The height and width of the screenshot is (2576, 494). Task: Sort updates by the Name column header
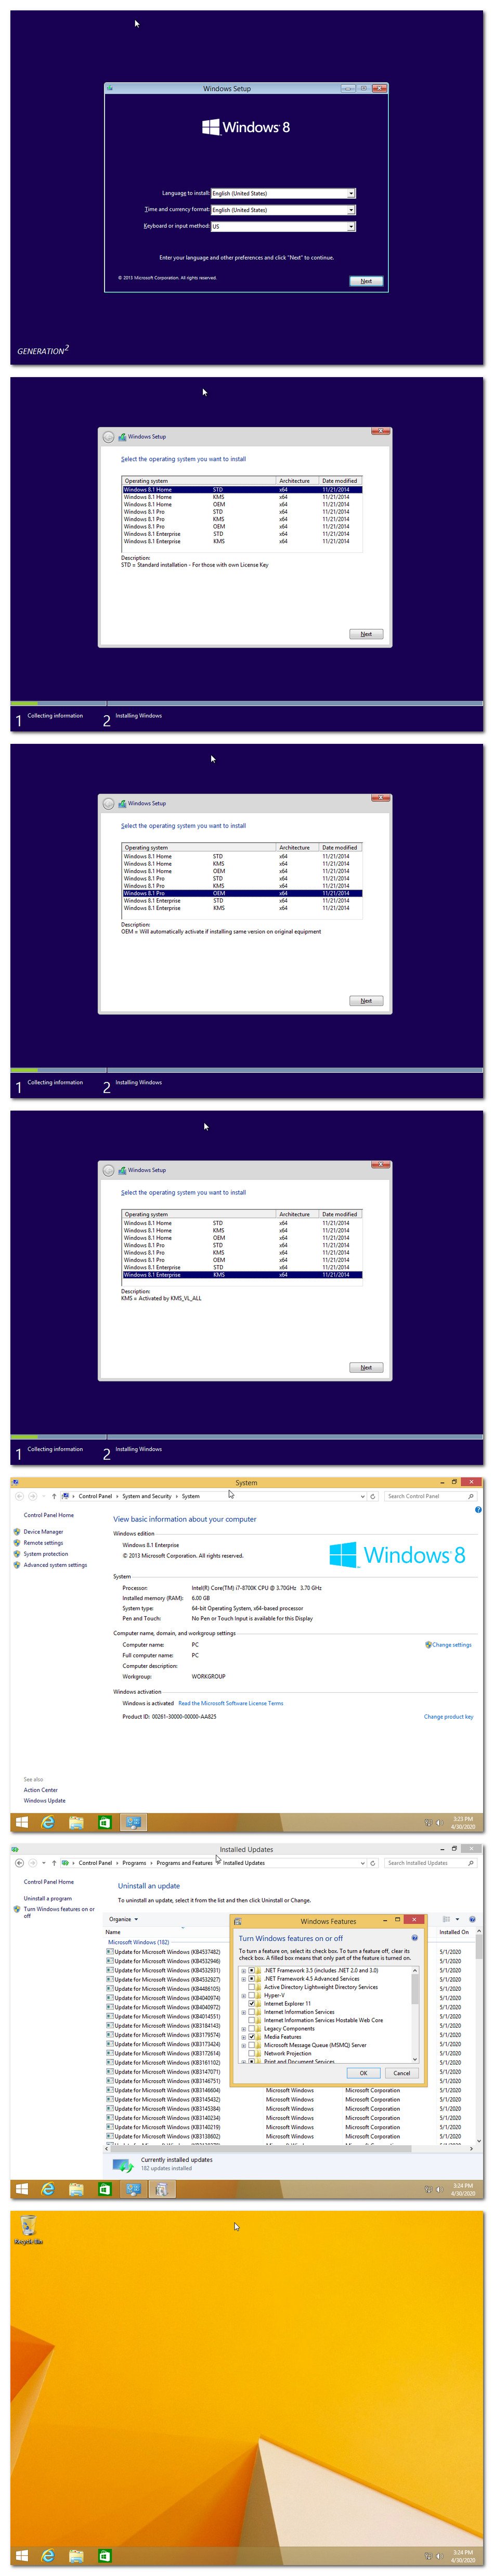(114, 1932)
